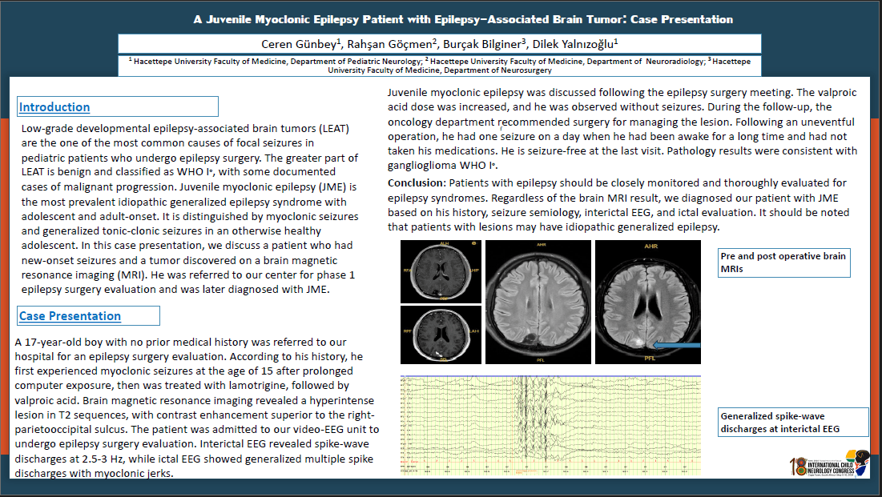Click the line beginning 'Juvenile myoclonic epilepsy was discussed'

(x=622, y=93)
